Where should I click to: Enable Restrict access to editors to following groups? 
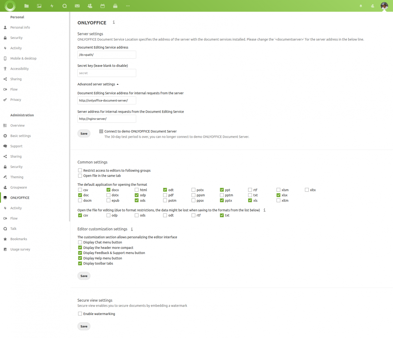[80, 170]
